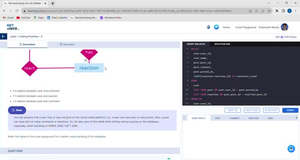
Task: Click the GROUP BY code line
Action: point(196,99)
